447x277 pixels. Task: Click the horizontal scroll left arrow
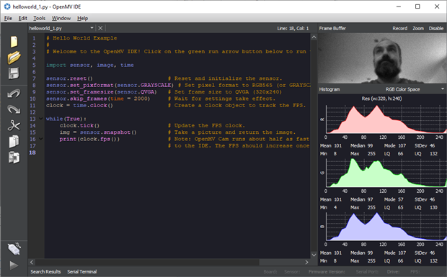(x=32, y=262)
